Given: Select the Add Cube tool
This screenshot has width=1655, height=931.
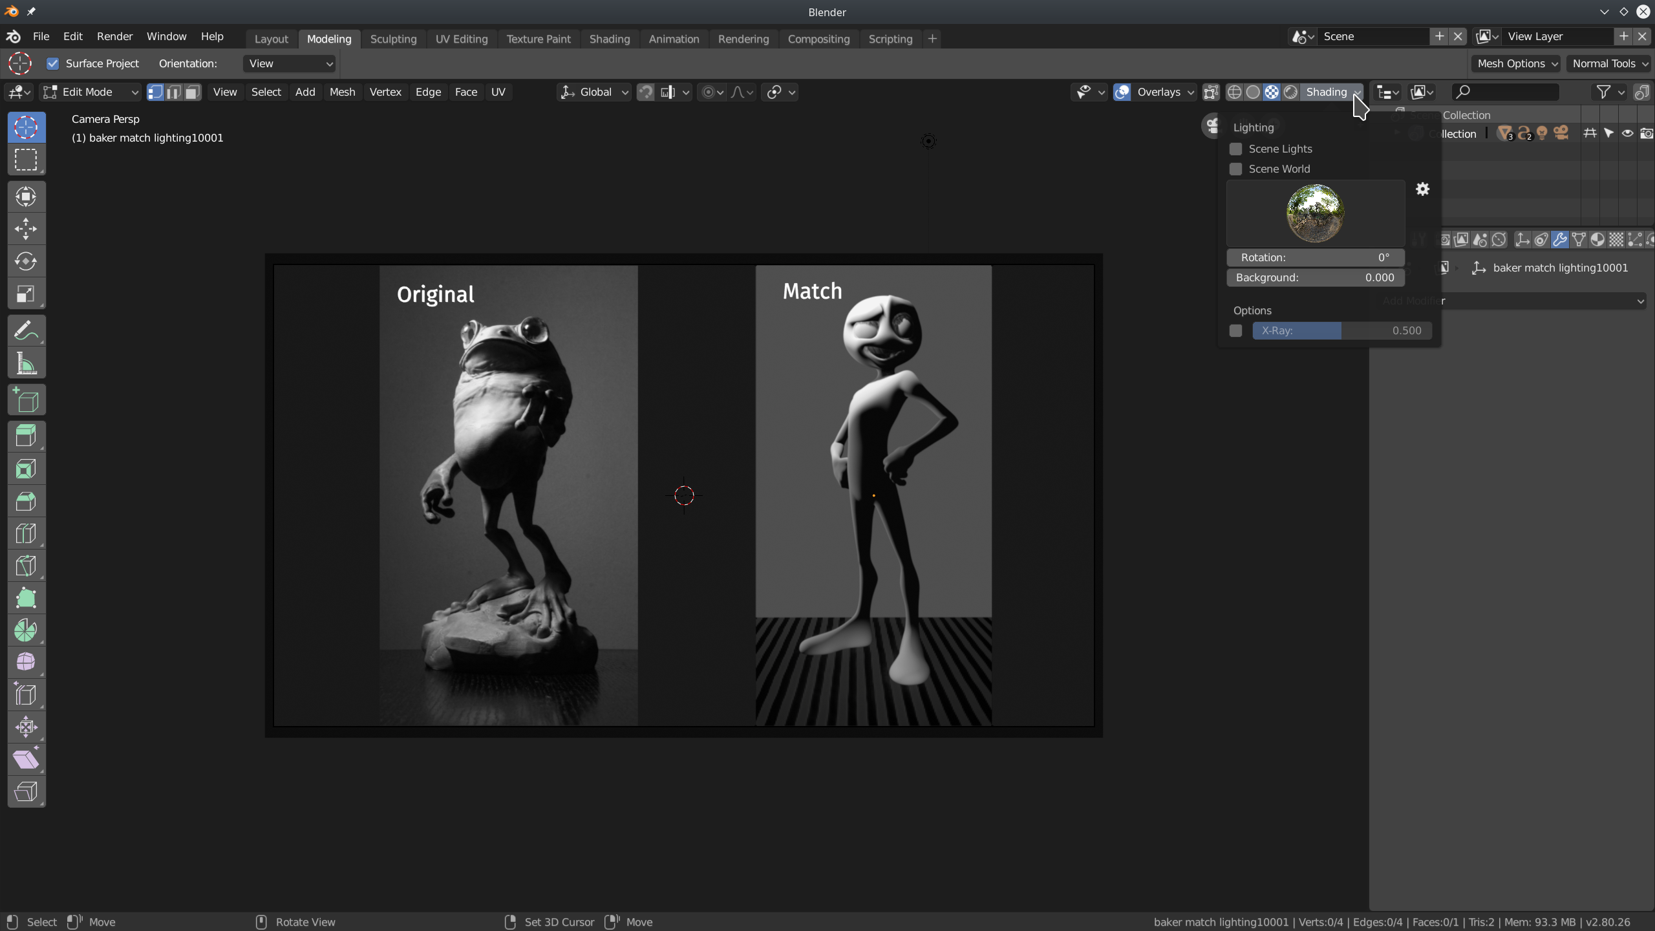Looking at the screenshot, I should pyautogui.click(x=26, y=400).
